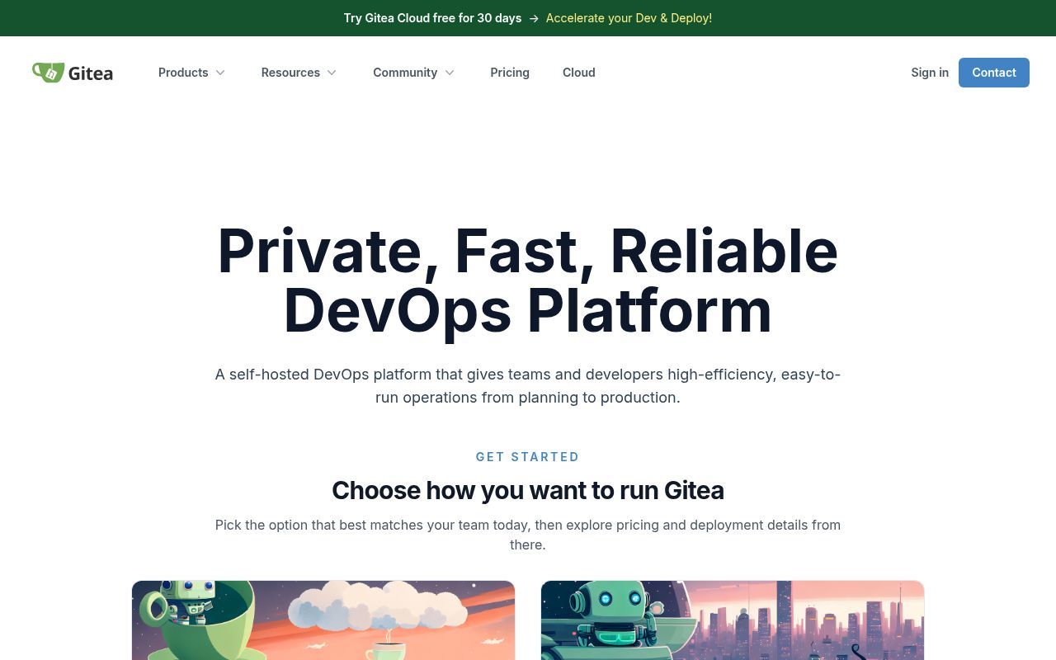This screenshot has height=660, width=1056.
Task: Open the robot city skyline card image
Action: (733, 620)
